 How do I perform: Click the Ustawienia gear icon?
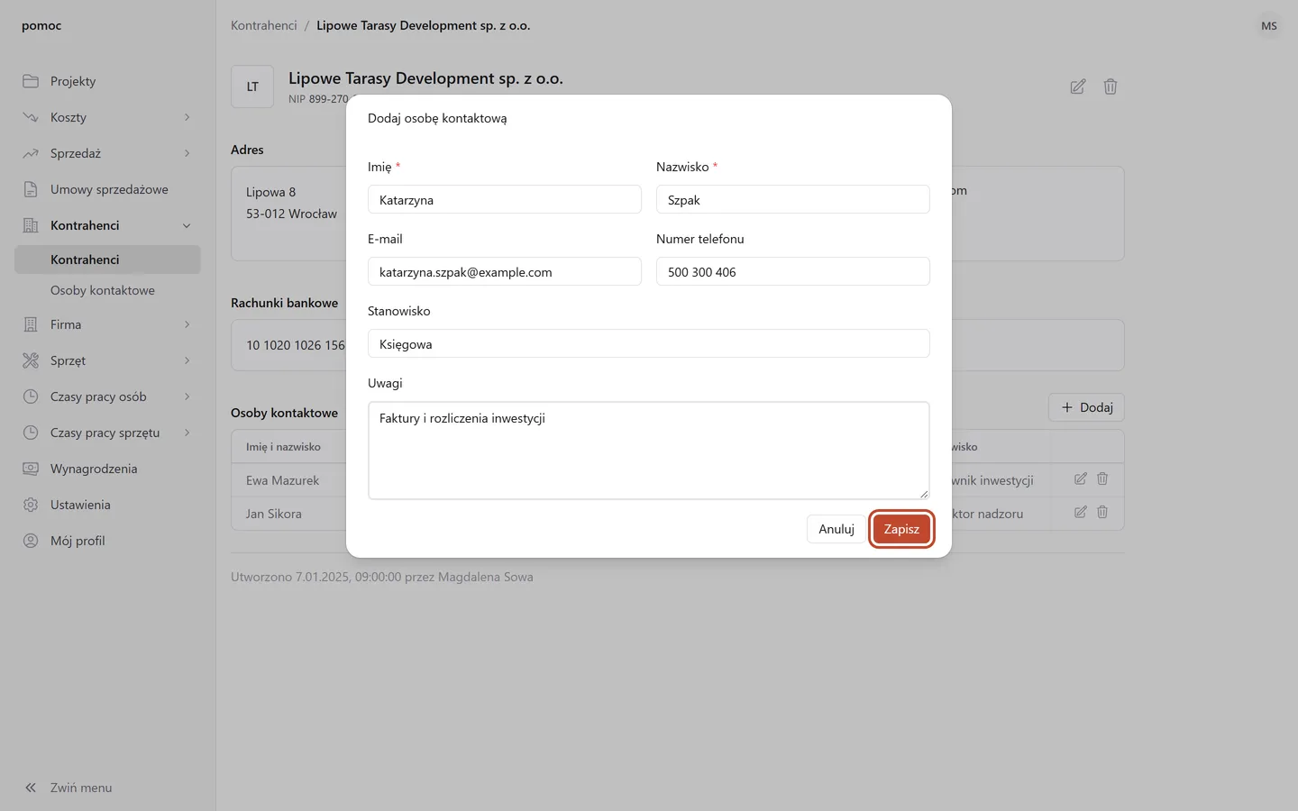coord(31,505)
